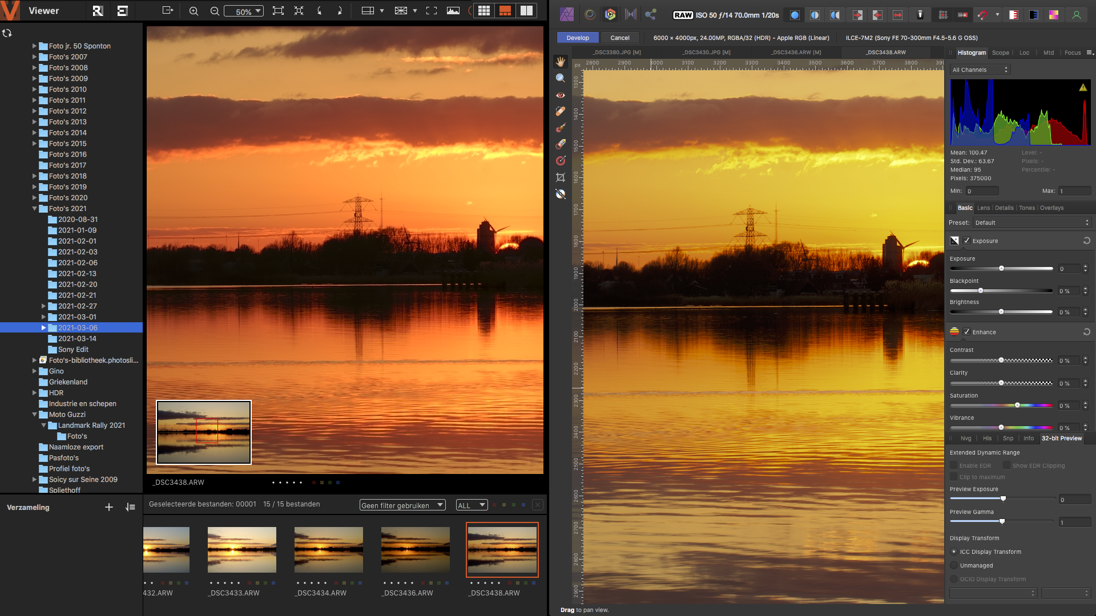Enable mirror view mode
Screen dimensions: 1096x616
(835, 15)
